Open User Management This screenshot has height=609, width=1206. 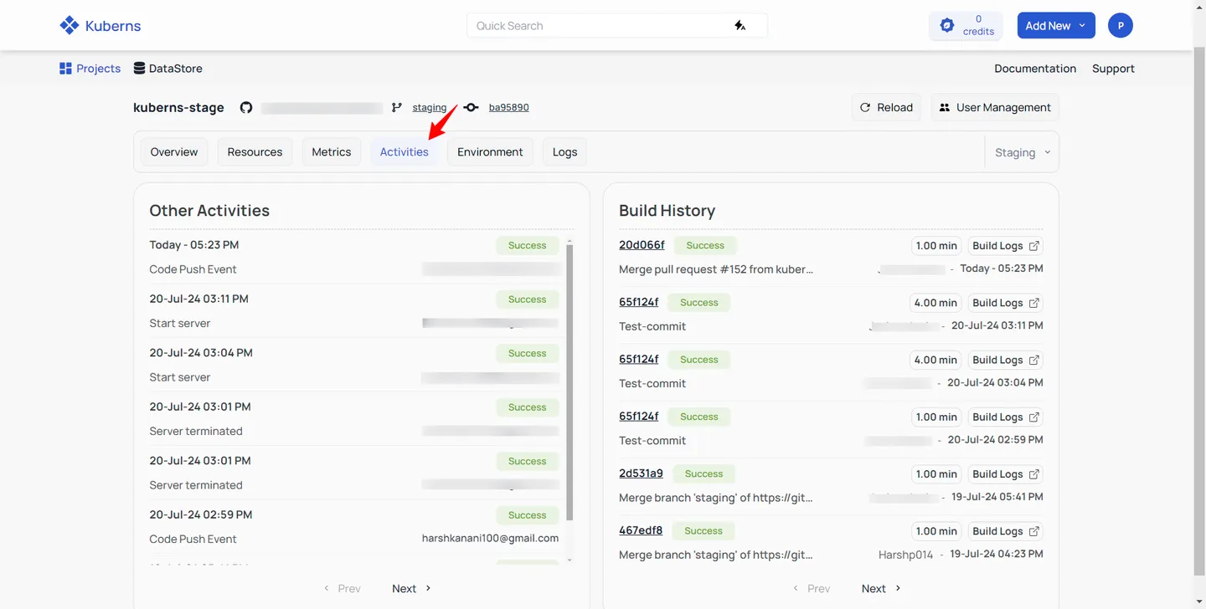click(x=995, y=107)
